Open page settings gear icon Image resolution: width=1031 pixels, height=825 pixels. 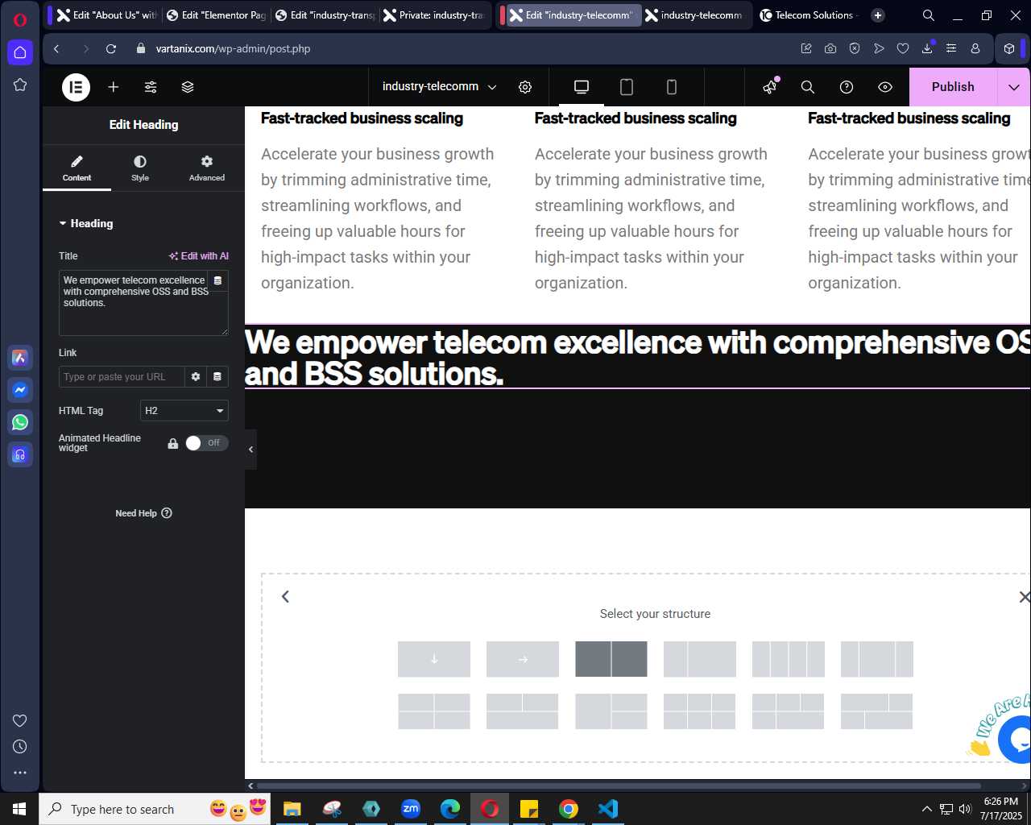click(x=525, y=87)
